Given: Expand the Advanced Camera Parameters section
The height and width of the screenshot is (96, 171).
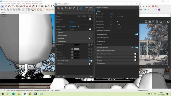Looking at the screenshot, I should (x=117, y=51).
